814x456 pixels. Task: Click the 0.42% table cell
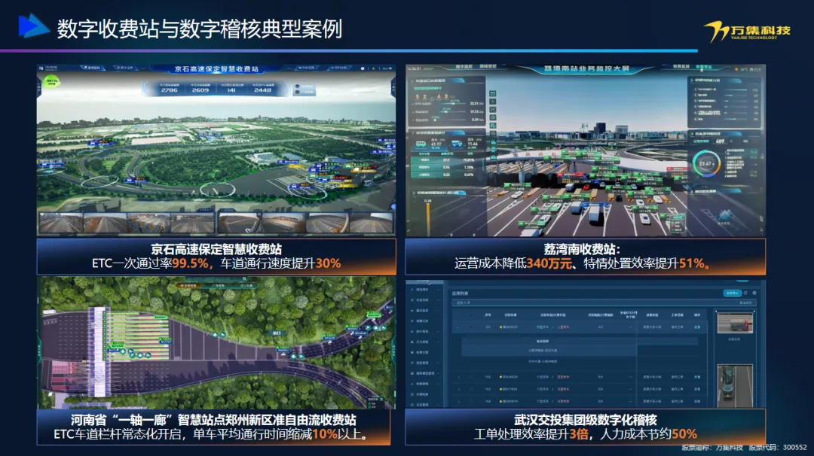(x=469, y=175)
